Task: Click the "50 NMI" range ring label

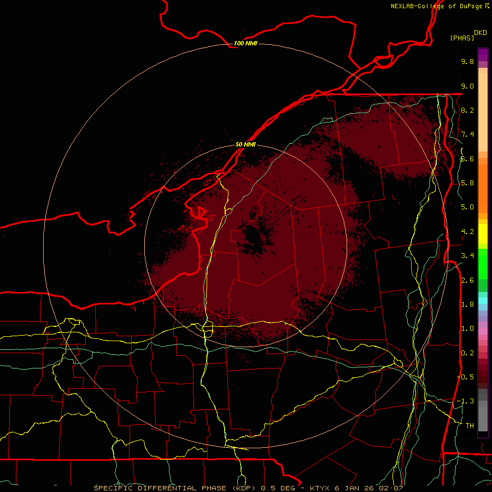Action: click(x=245, y=144)
